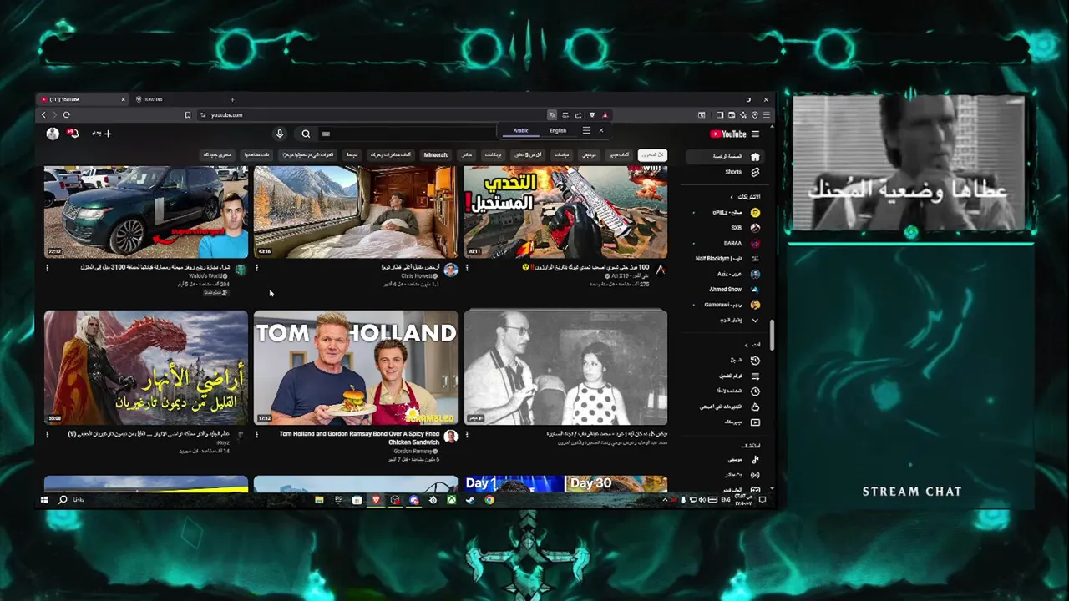
Task: Start voice search with the microphone icon
Action: [x=280, y=134]
